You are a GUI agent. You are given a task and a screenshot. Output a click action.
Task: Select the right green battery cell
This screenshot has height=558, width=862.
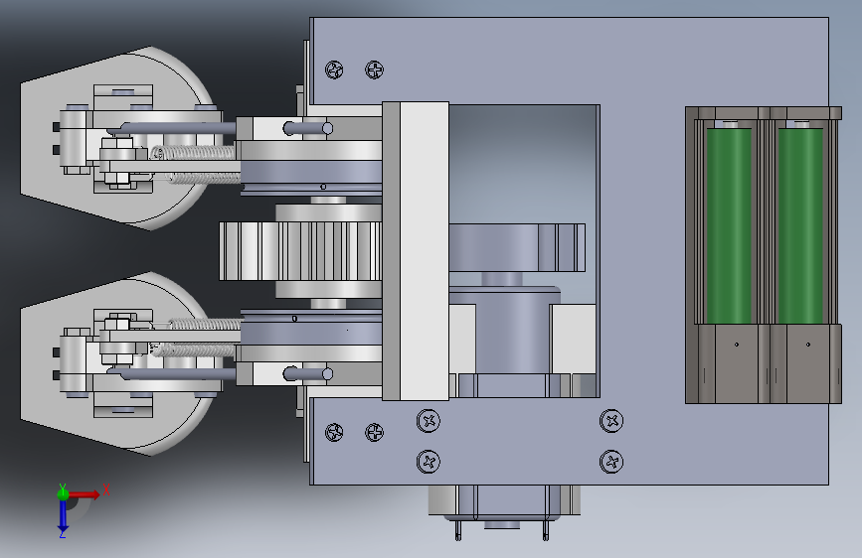[x=800, y=225]
